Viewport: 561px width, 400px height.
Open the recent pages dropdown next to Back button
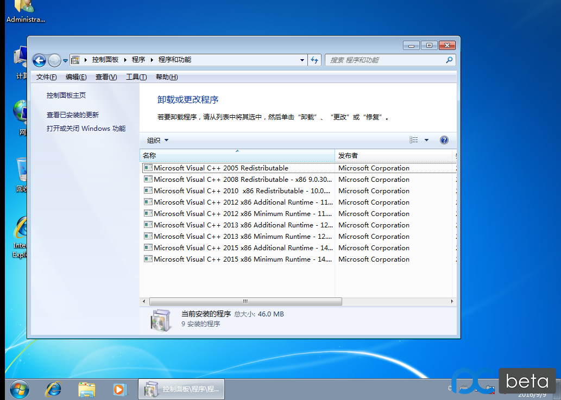click(65, 60)
